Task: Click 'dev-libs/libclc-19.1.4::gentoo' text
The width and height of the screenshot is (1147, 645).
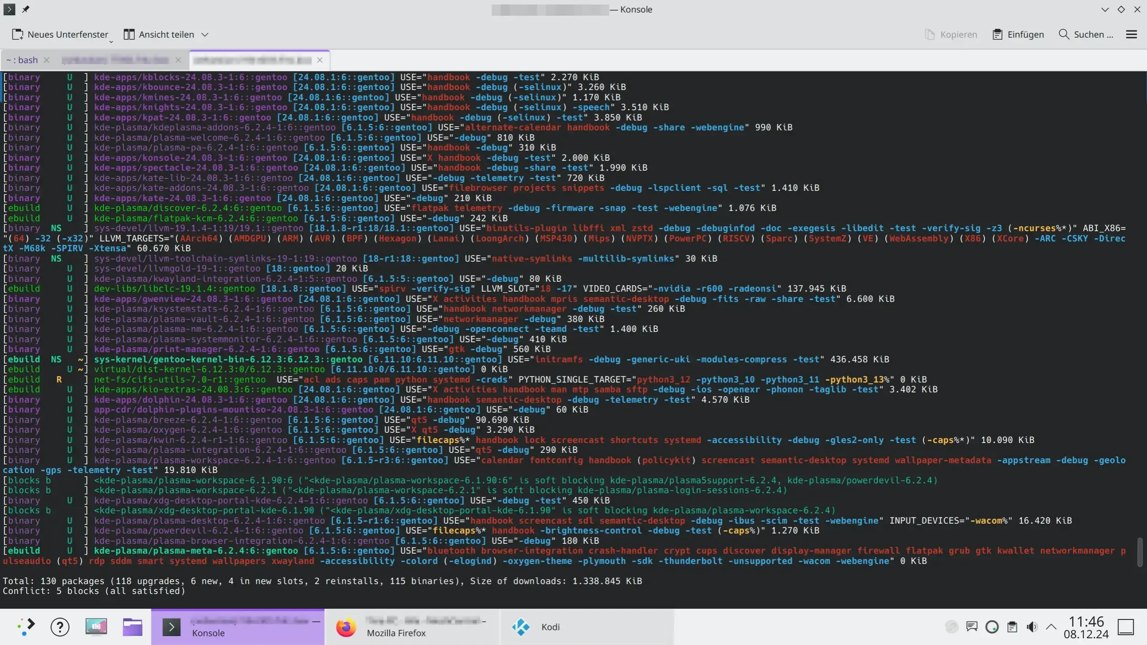Action: tap(174, 288)
